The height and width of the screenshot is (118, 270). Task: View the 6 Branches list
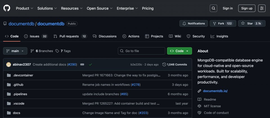click(42, 51)
